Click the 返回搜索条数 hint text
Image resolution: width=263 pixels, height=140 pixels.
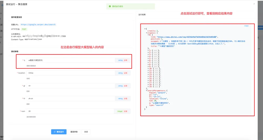click(x=31, y=117)
